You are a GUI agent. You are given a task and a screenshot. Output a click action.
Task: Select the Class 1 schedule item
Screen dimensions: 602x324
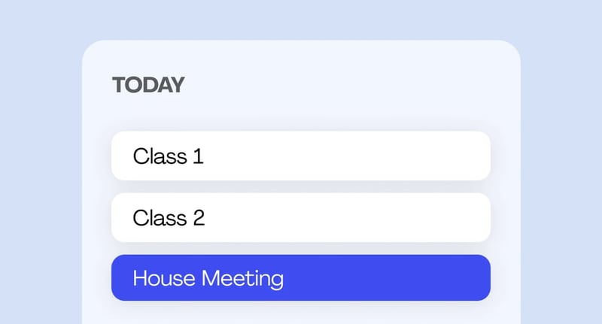coord(301,156)
